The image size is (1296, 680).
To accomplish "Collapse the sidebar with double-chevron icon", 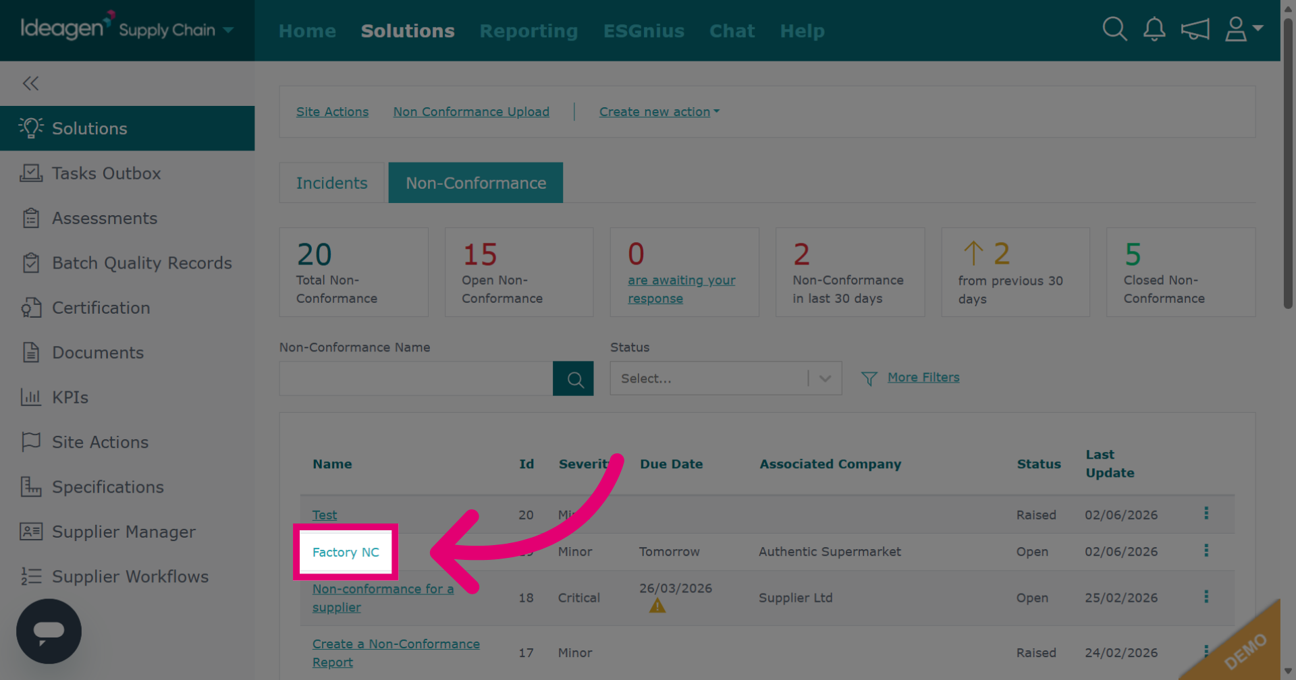I will [x=30, y=83].
